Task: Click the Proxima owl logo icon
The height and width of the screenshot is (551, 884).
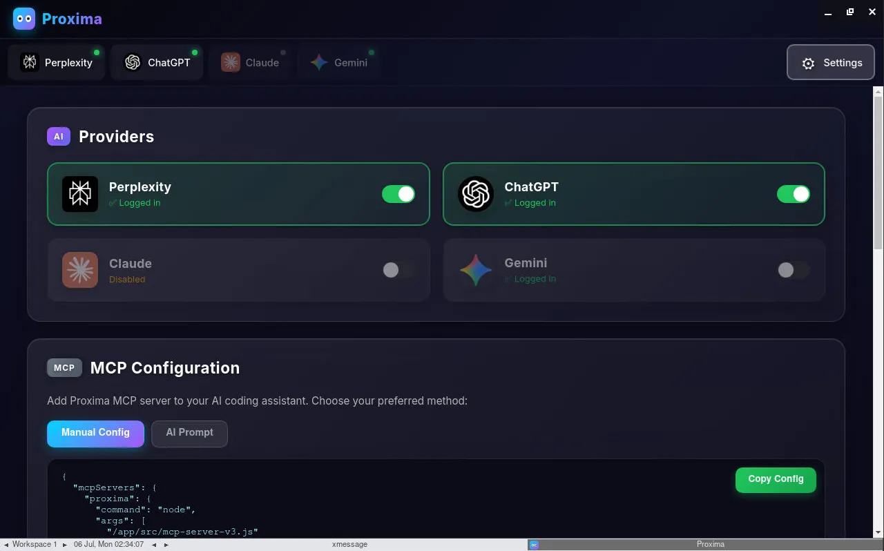Action: 24,19
